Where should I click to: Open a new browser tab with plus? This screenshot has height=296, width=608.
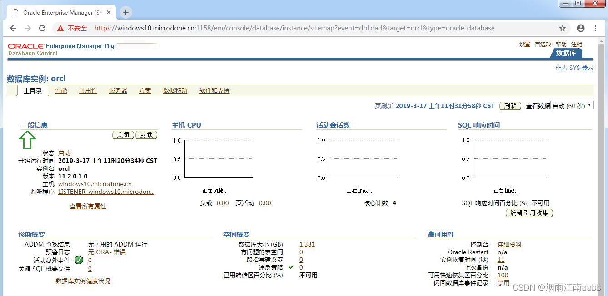tap(126, 12)
